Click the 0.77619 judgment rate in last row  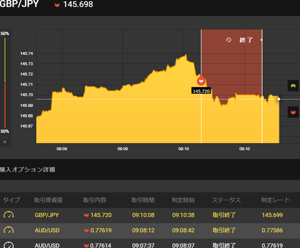[x=272, y=246]
